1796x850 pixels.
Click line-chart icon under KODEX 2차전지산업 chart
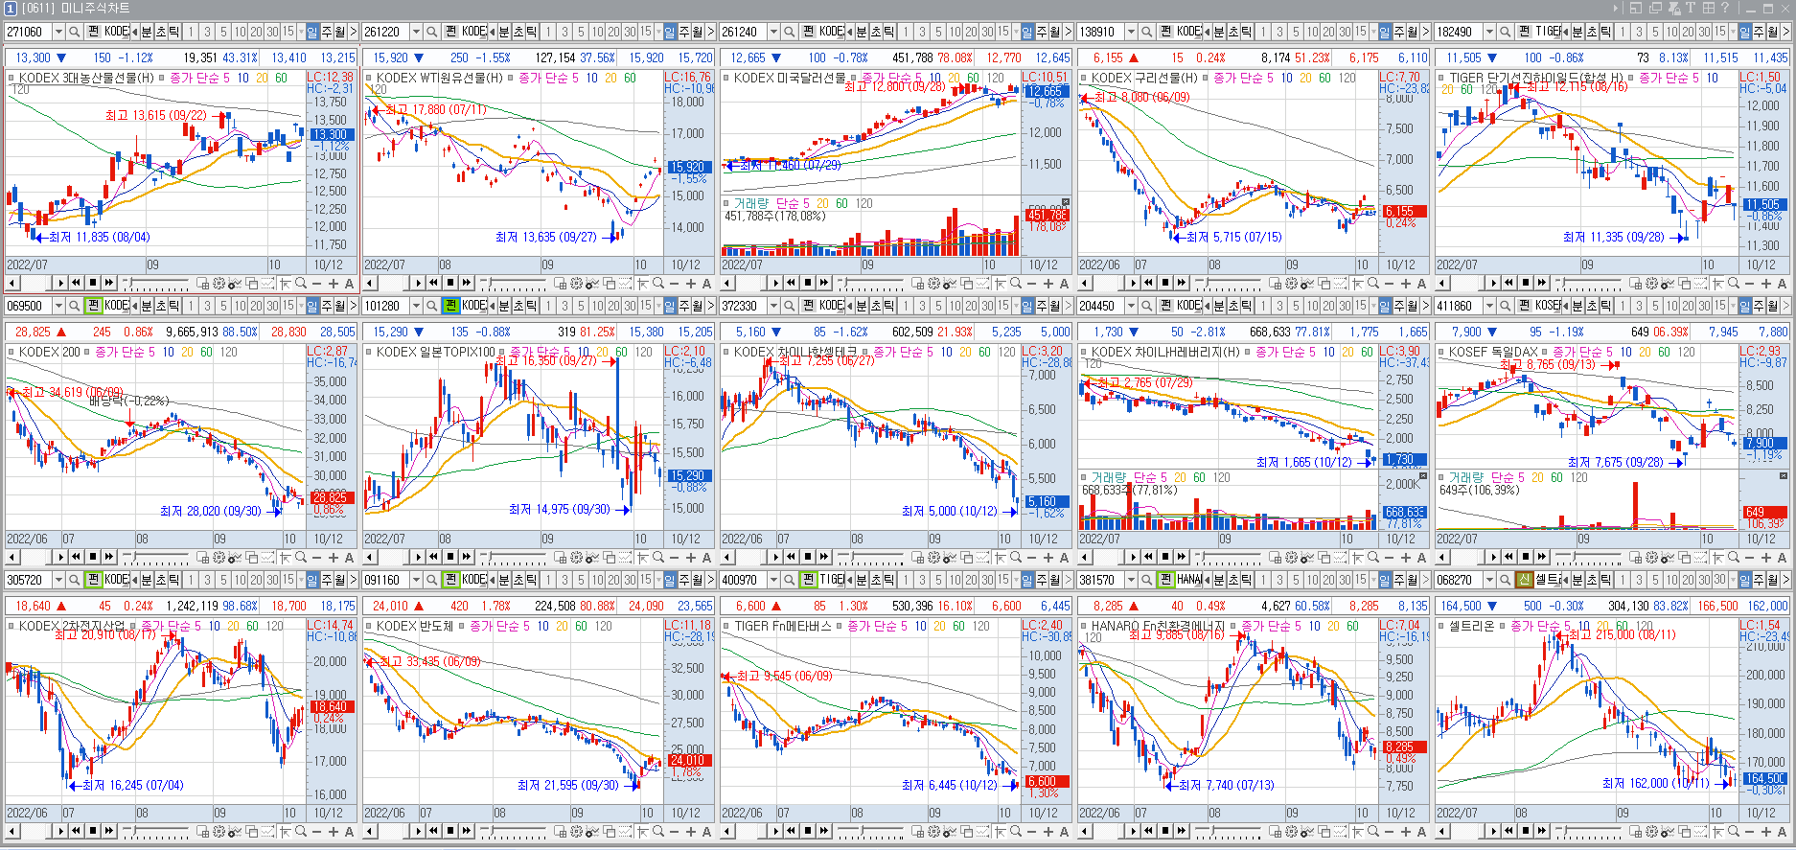pyautogui.click(x=267, y=831)
